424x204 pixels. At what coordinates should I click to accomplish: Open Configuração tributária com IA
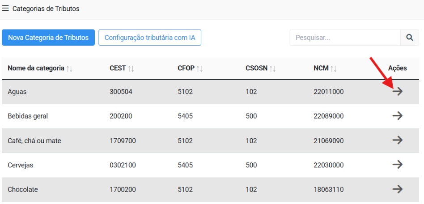point(150,38)
